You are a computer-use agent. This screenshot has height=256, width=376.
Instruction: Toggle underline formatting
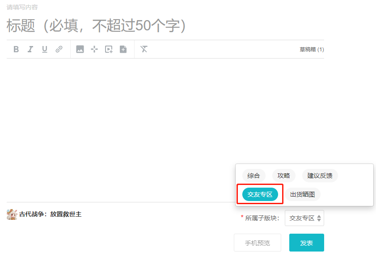45,49
